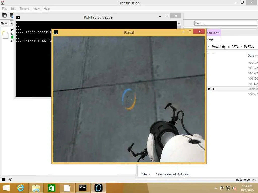Click the sort arrow above the Explorer file list
The image size is (258, 193).
click(x=213, y=53)
